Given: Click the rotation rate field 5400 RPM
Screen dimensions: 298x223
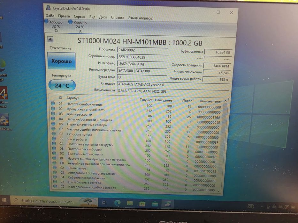Looking at the screenshot, I should pyautogui.click(x=217, y=66).
